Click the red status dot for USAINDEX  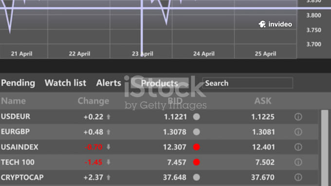[x=196, y=147]
